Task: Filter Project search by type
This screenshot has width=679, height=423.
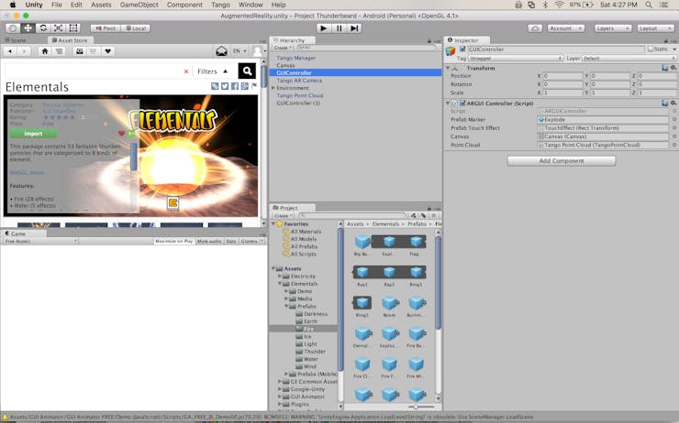Action: [414, 215]
